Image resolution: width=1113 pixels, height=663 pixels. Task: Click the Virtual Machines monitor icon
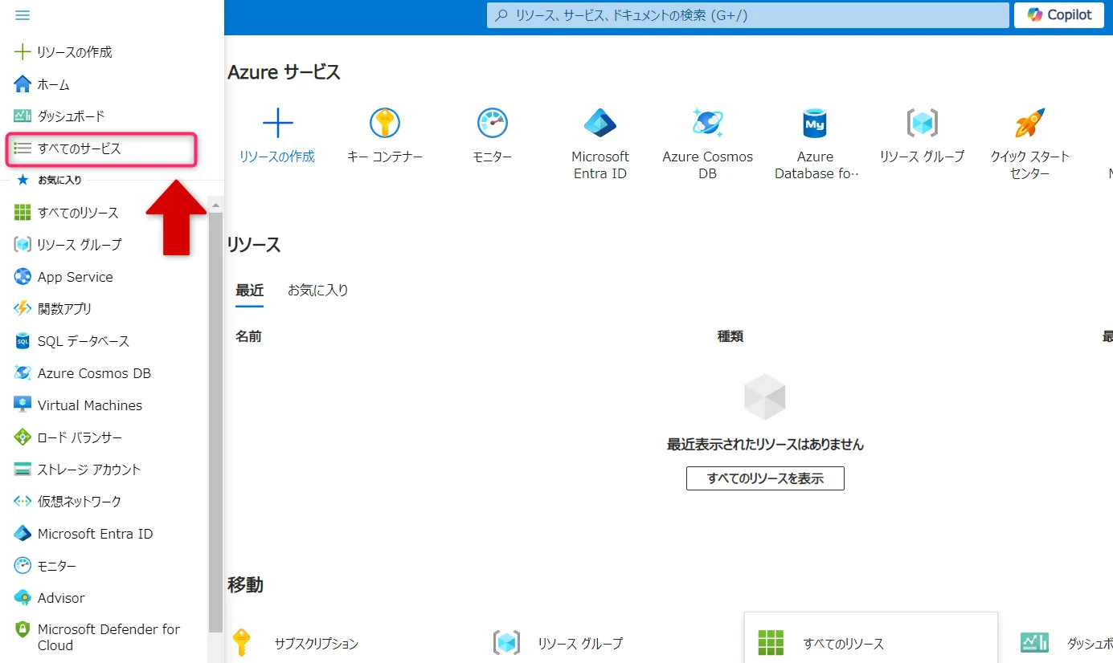tap(23, 405)
